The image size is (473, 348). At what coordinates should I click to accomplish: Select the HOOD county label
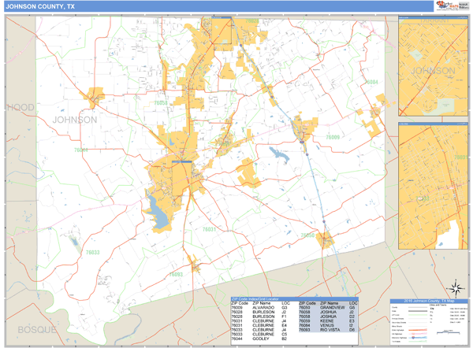[x=20, y=107]
